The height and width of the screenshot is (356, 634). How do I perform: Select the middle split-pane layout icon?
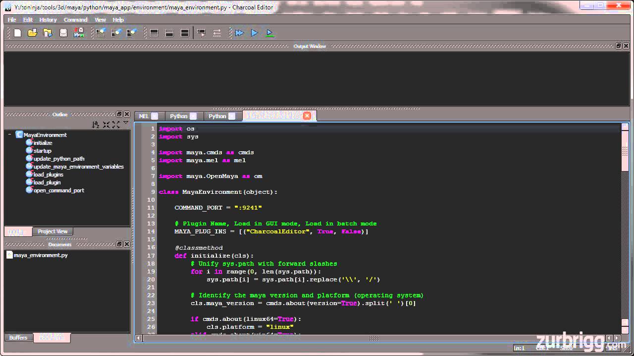click(169, 33)
